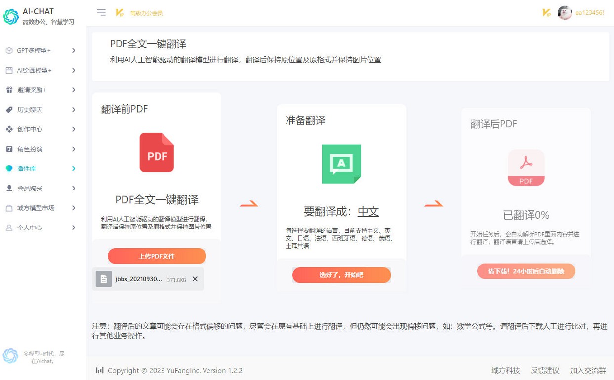614x380 pixels.
Task: Click the pink translated PDF icon
Action: (x=526, y=168)
